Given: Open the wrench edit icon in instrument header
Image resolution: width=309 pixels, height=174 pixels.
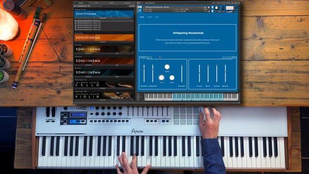Looking at the screenshot, I should coord(140,7).
